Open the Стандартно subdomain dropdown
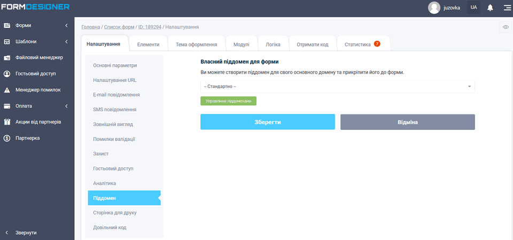 click(x=337, y=87)
